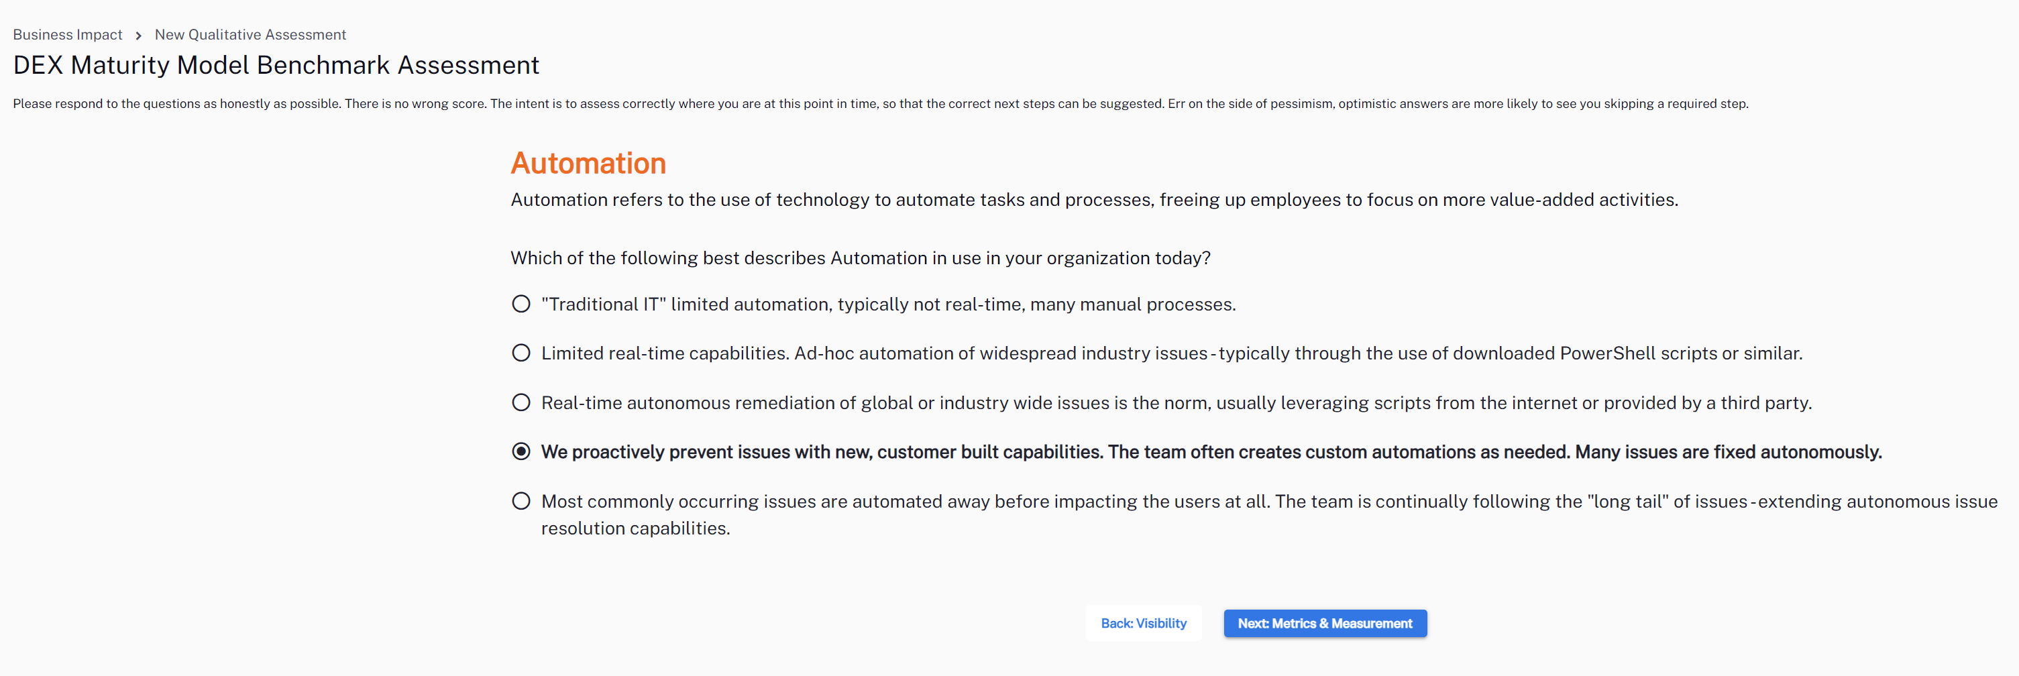Go back to the Visibility step
Image resolution: width=2019 pixels, height=676 pixels.
point(1144,624)
